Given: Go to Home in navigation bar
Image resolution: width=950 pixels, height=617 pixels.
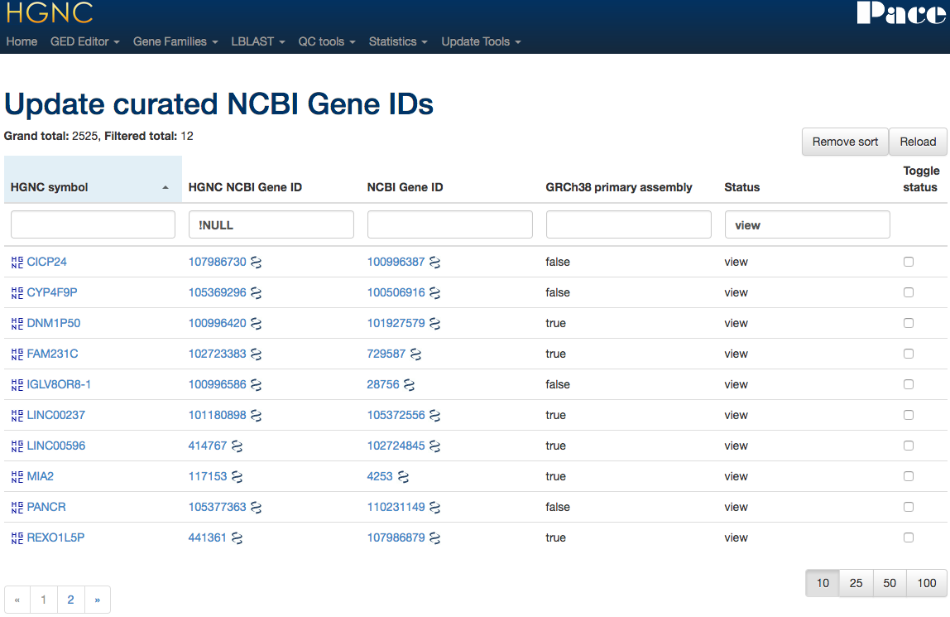Looking at the screenshot, I should pos(22,41).
